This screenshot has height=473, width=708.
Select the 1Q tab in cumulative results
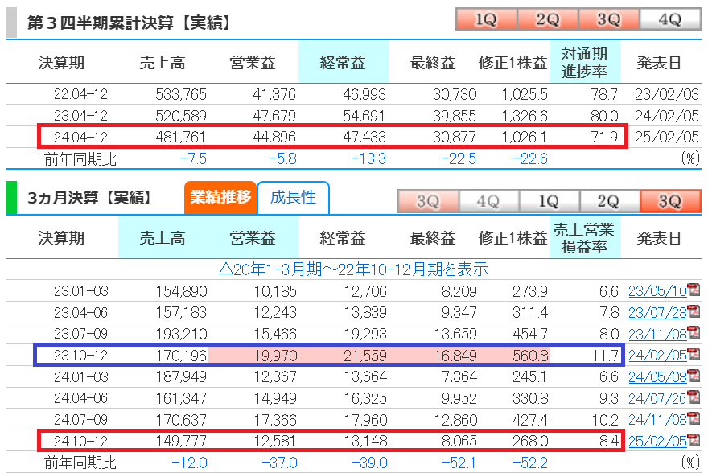coord(486,19)
